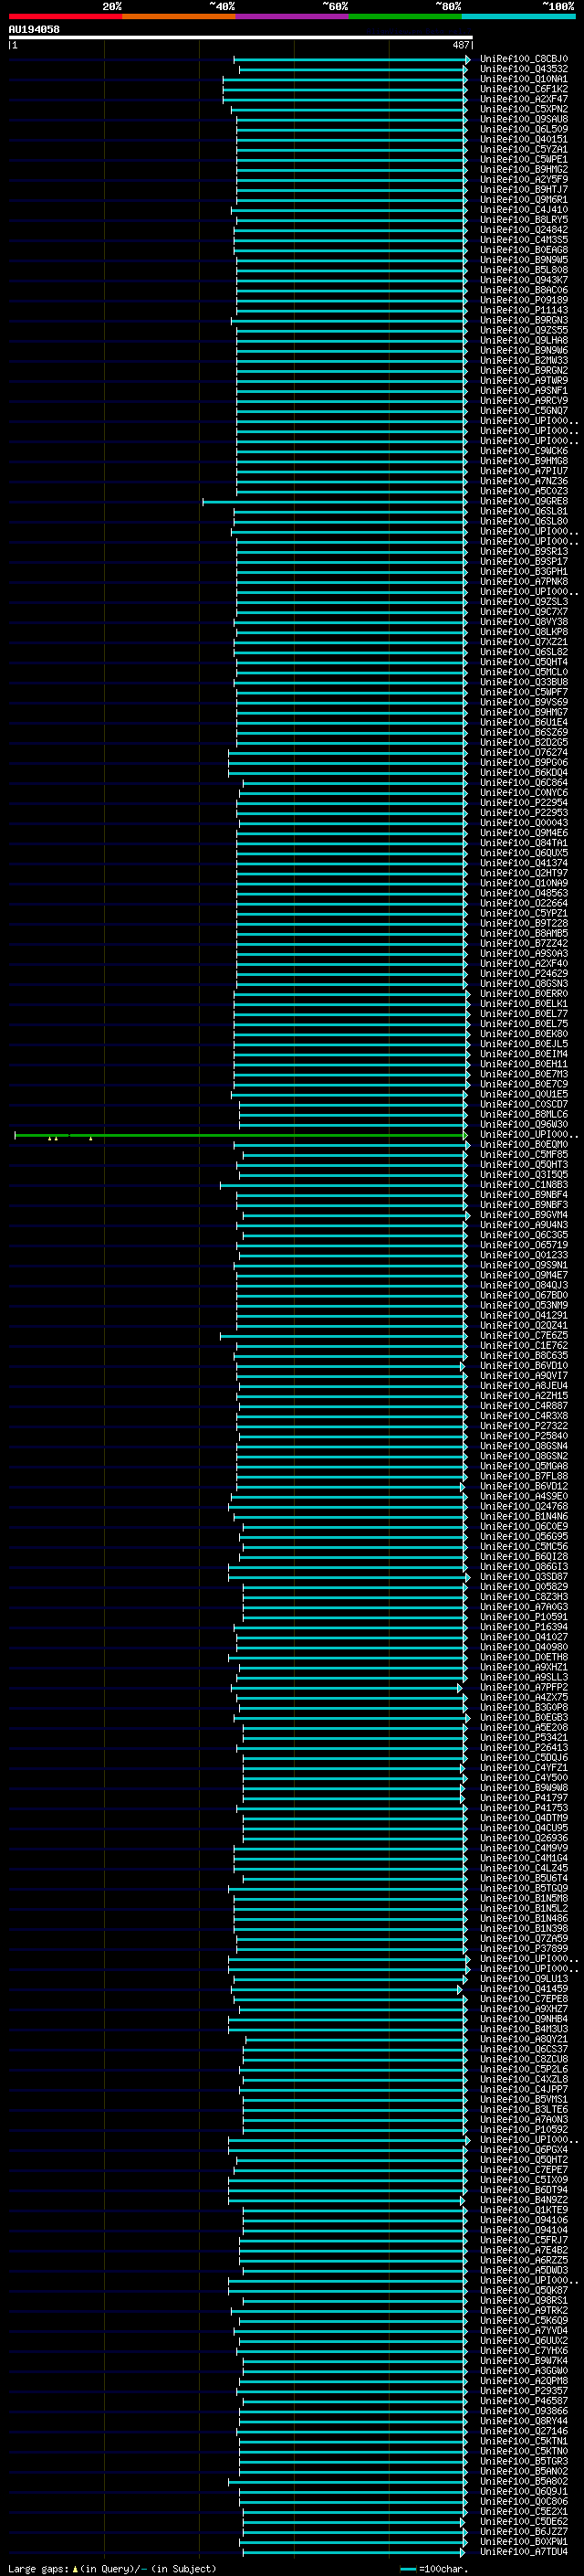Select hit label UniRef100_C1N8B3
584x2576 pixels.
[523, 1185]
